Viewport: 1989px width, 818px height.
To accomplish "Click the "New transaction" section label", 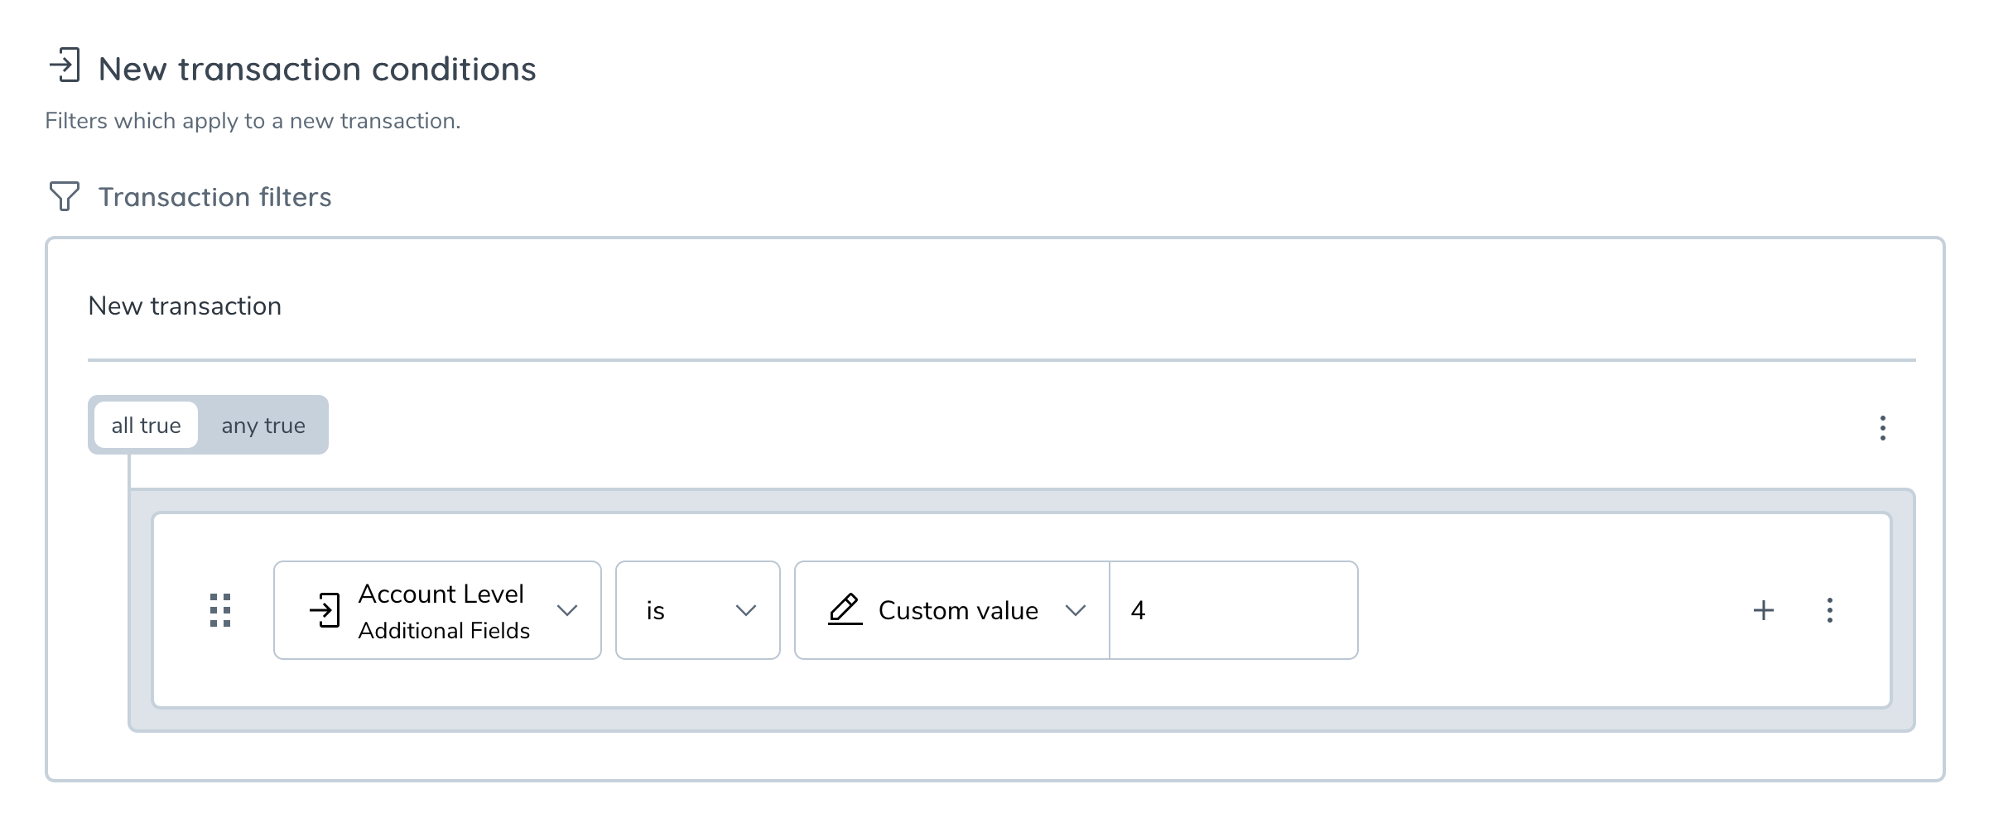I will [185, 306].
